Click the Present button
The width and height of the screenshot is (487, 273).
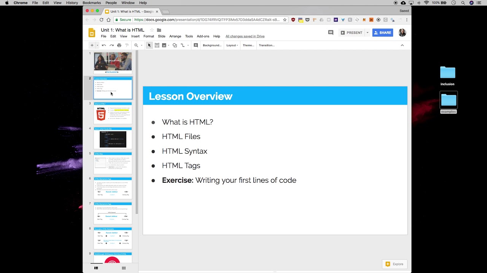(x=352, y=33)
